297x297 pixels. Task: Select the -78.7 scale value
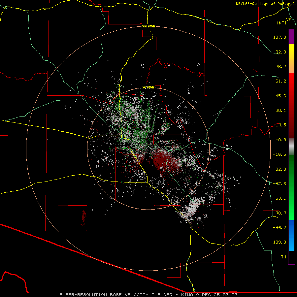(280, 213)
